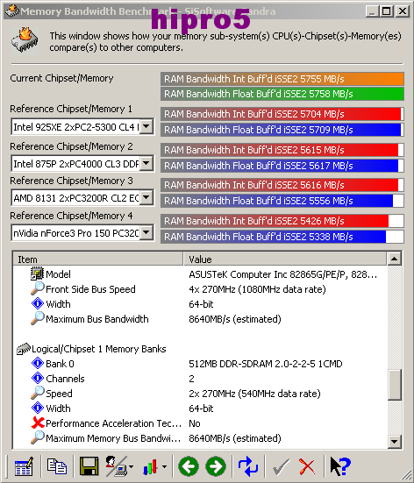Click current green Float bandwidth 5758 MB/s bar
The image size is (414, 483).
(282, 94)
